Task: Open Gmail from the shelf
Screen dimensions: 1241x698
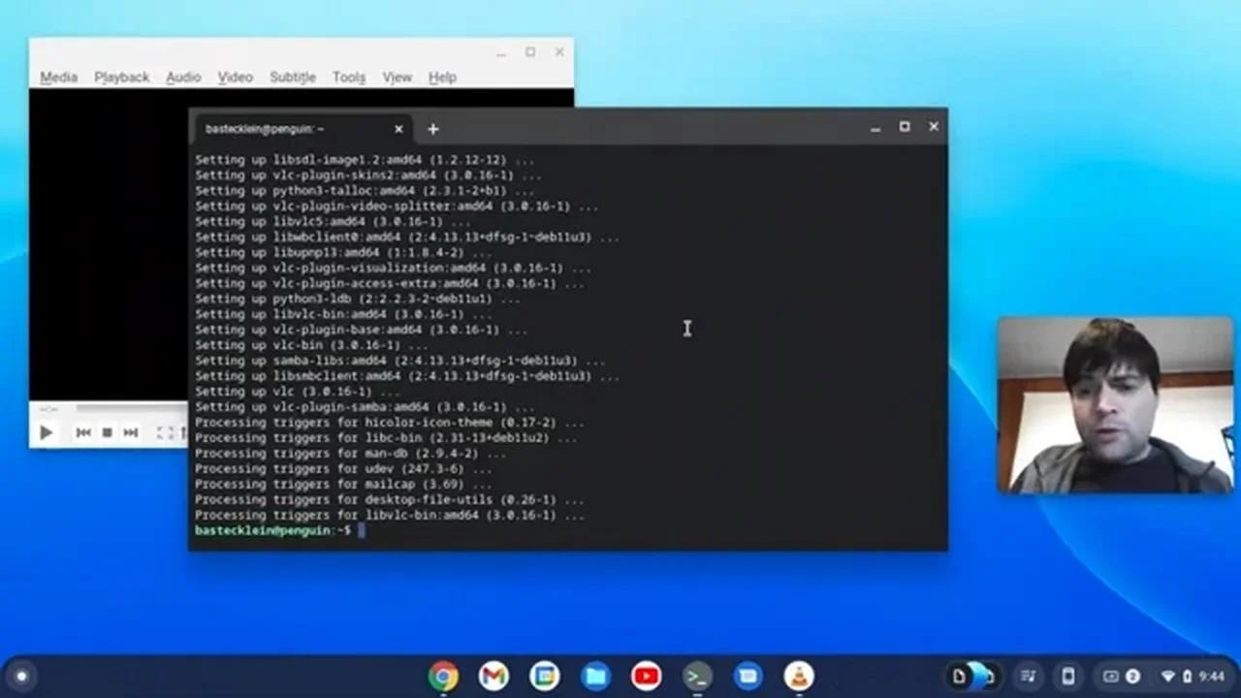Action: [x=493, y=676]
